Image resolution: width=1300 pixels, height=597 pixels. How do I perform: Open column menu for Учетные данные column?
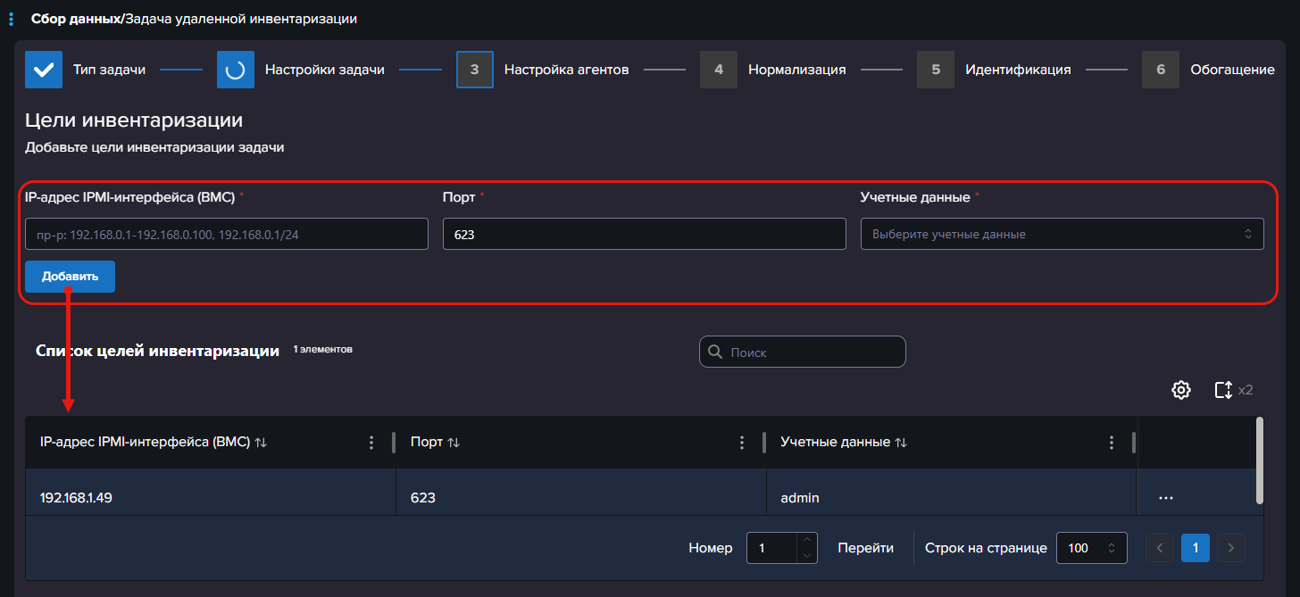click(x=1111, y=443)
